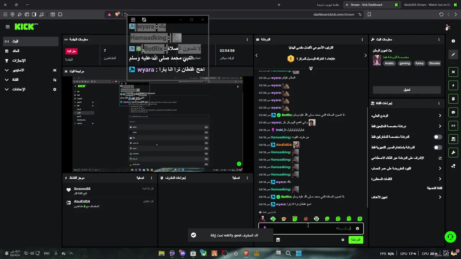Screen dimensions: 461x259
Task: Click the broadcast signal icon in right toolbar
Action: click(453, 126)
